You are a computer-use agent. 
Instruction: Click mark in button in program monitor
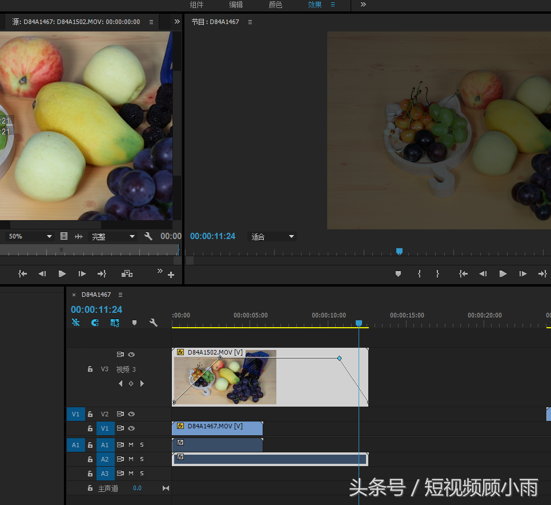click(419, 274)
